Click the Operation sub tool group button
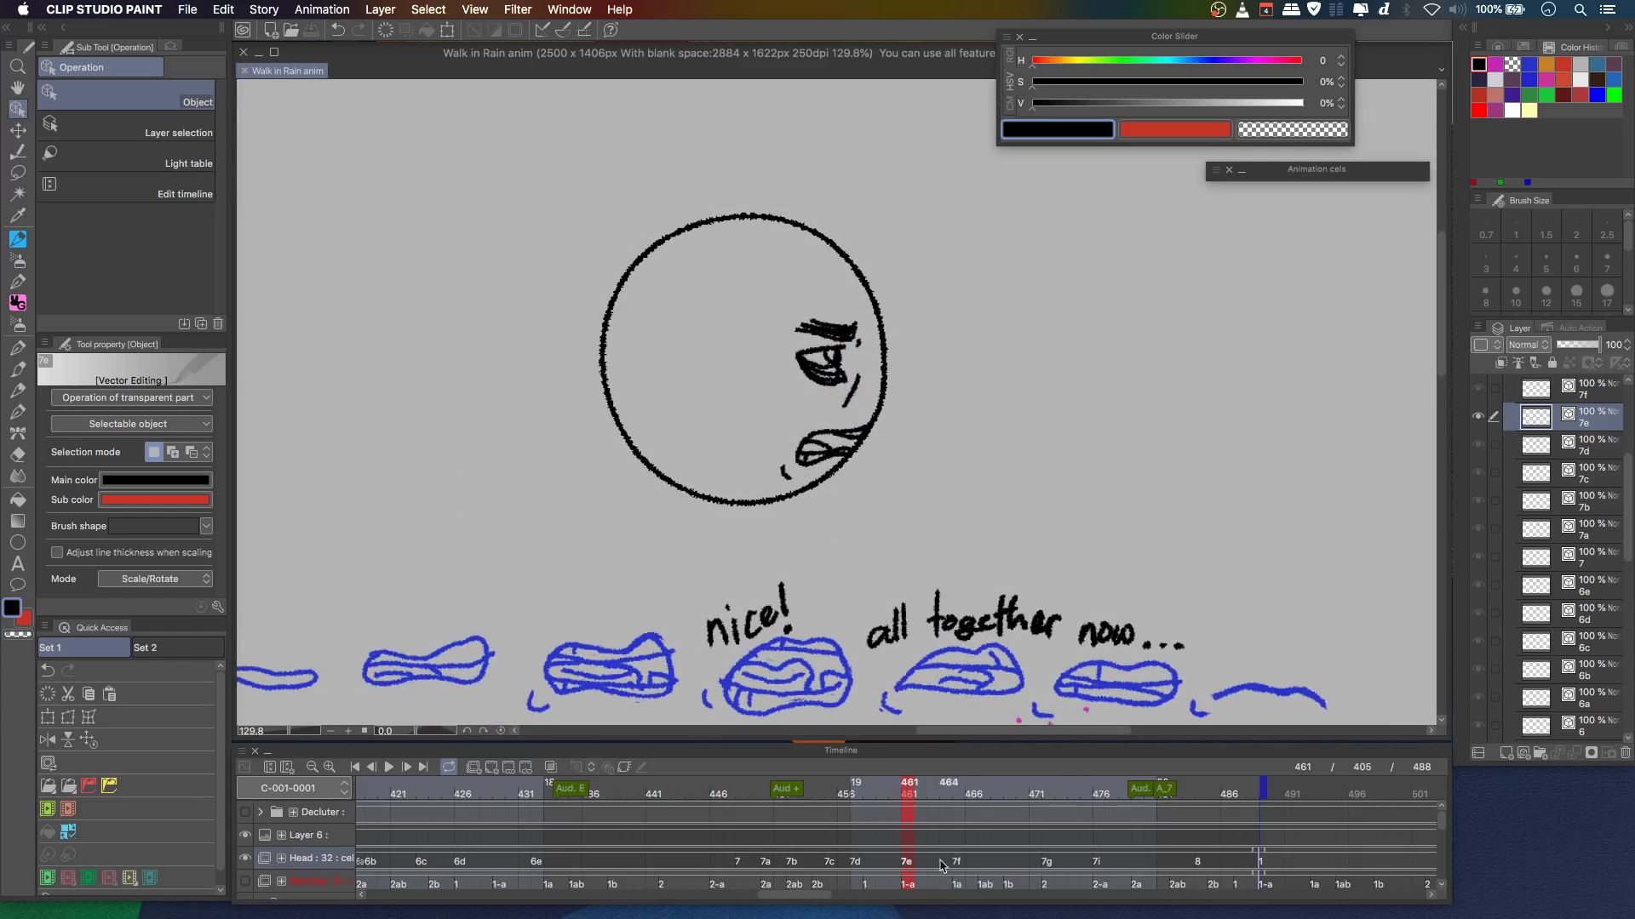Screen dimensions: 1635x919 tap(100, 67)
